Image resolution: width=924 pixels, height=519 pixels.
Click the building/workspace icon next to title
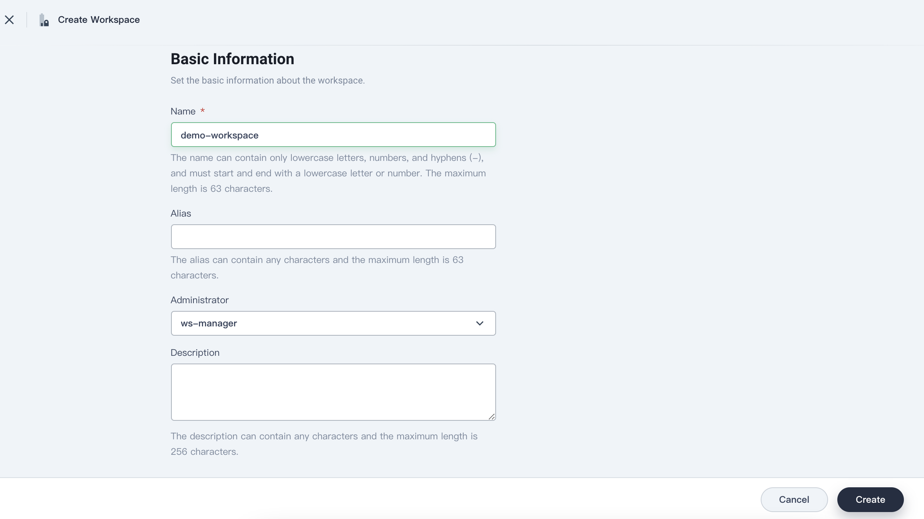point(43,19)
